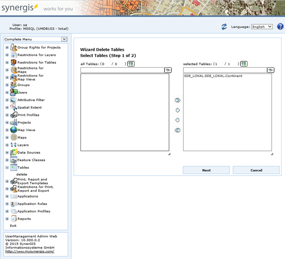
Task: Click the move-all-right double arrow icon
Action: [x=178, y=100]
